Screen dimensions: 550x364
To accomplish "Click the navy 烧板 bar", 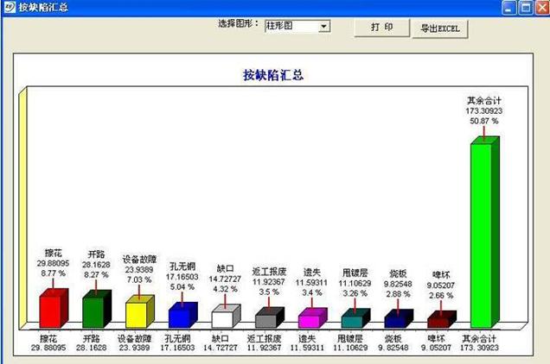I will (395, 321).
